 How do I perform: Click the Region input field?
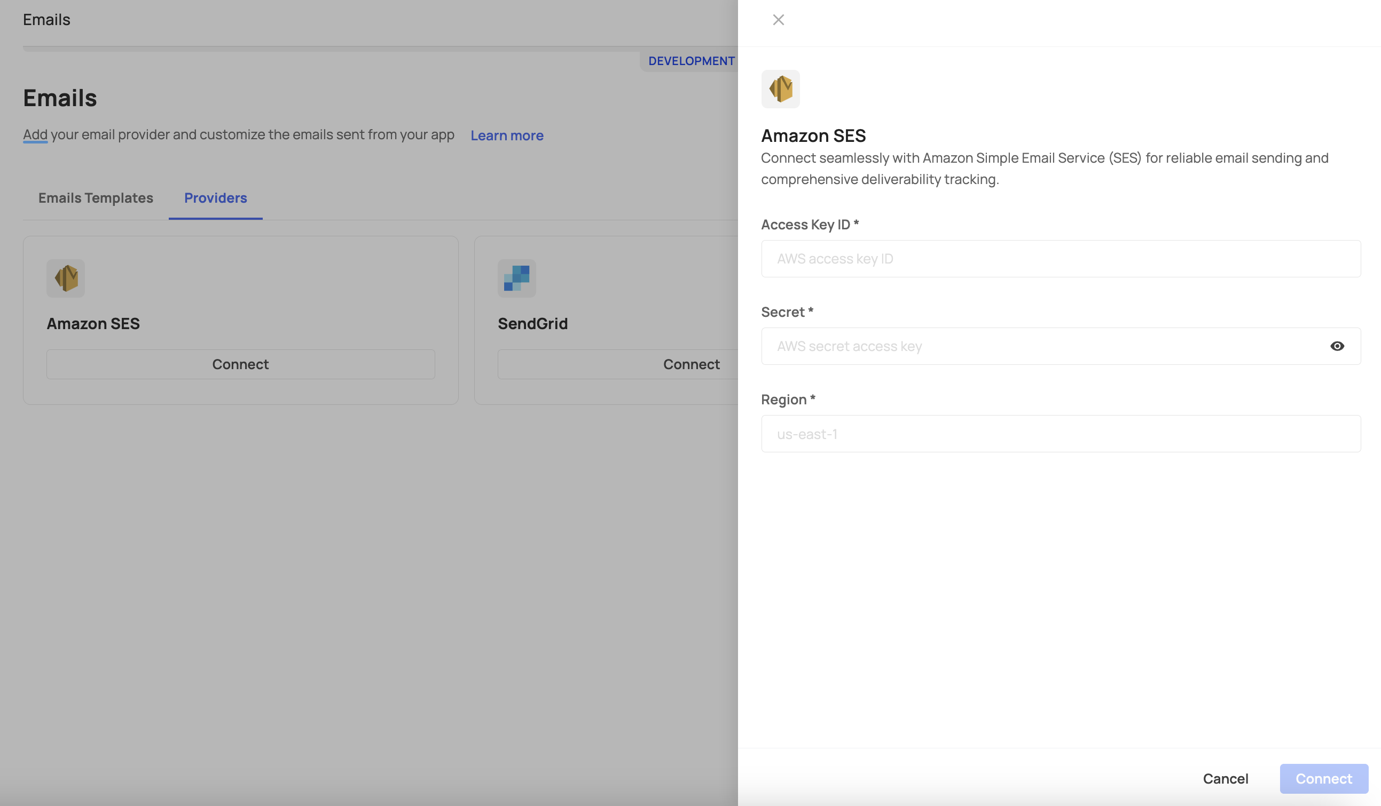[x=1061, y=434]
